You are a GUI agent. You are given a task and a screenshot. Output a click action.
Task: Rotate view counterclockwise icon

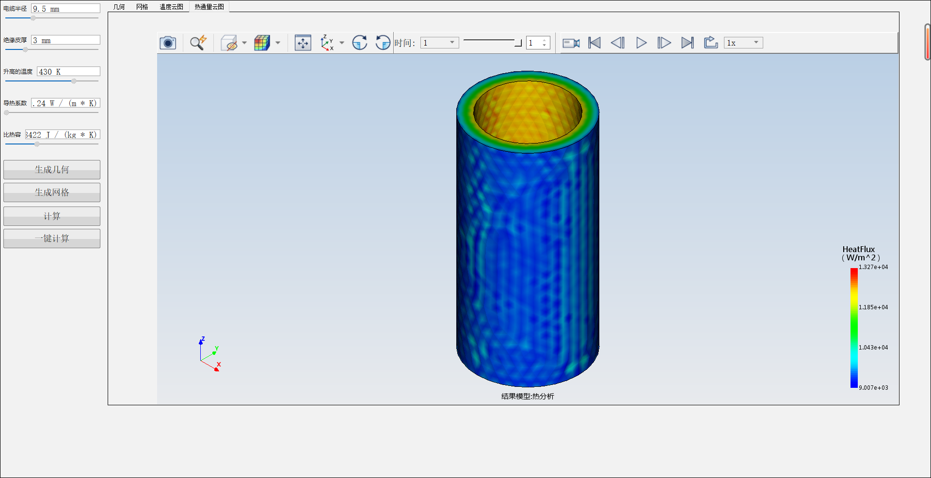(x=383, y=43)
